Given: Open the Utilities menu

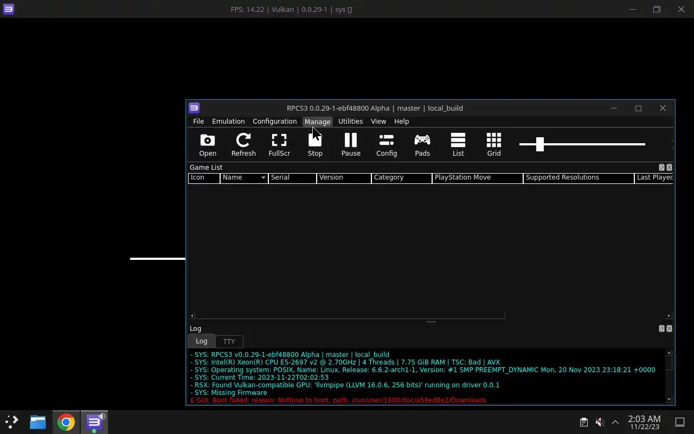Looking at the screenshot, I should pos(350,122).
